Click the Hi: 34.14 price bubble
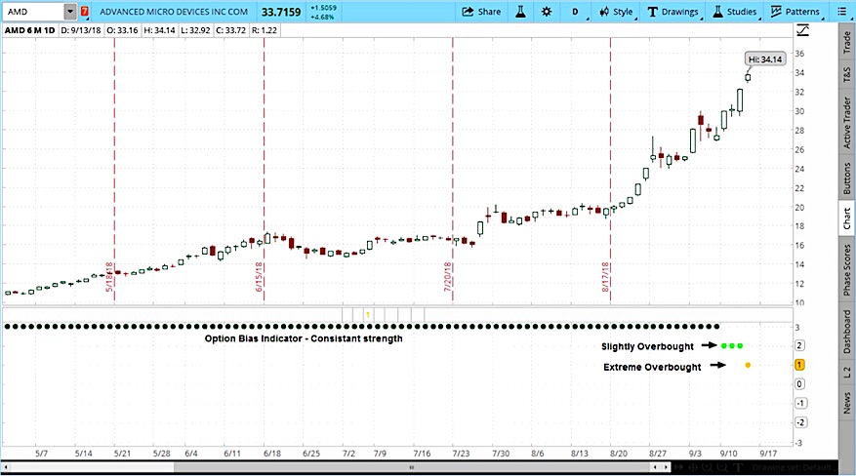 tap(765, 59)
